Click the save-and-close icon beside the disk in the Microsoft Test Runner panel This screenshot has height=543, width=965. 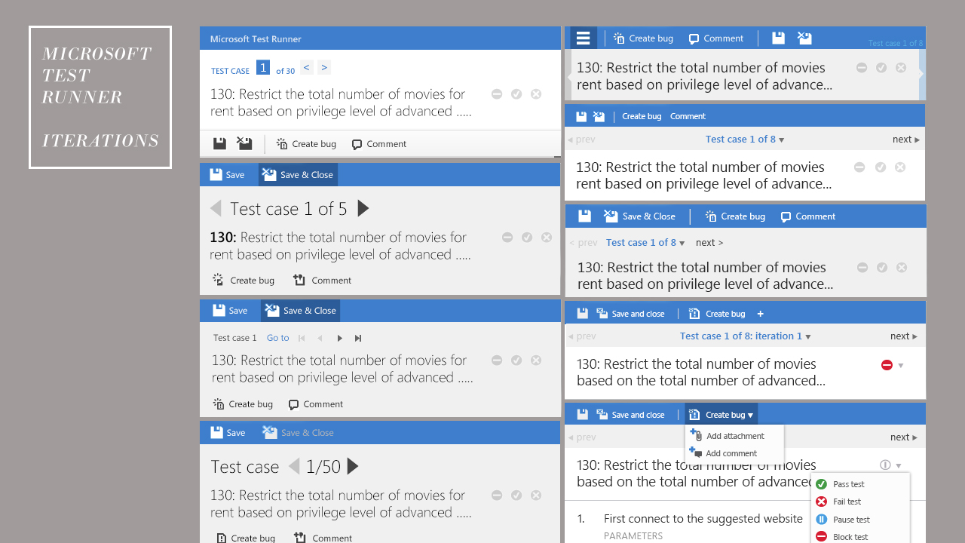click(x=244, y=143)
